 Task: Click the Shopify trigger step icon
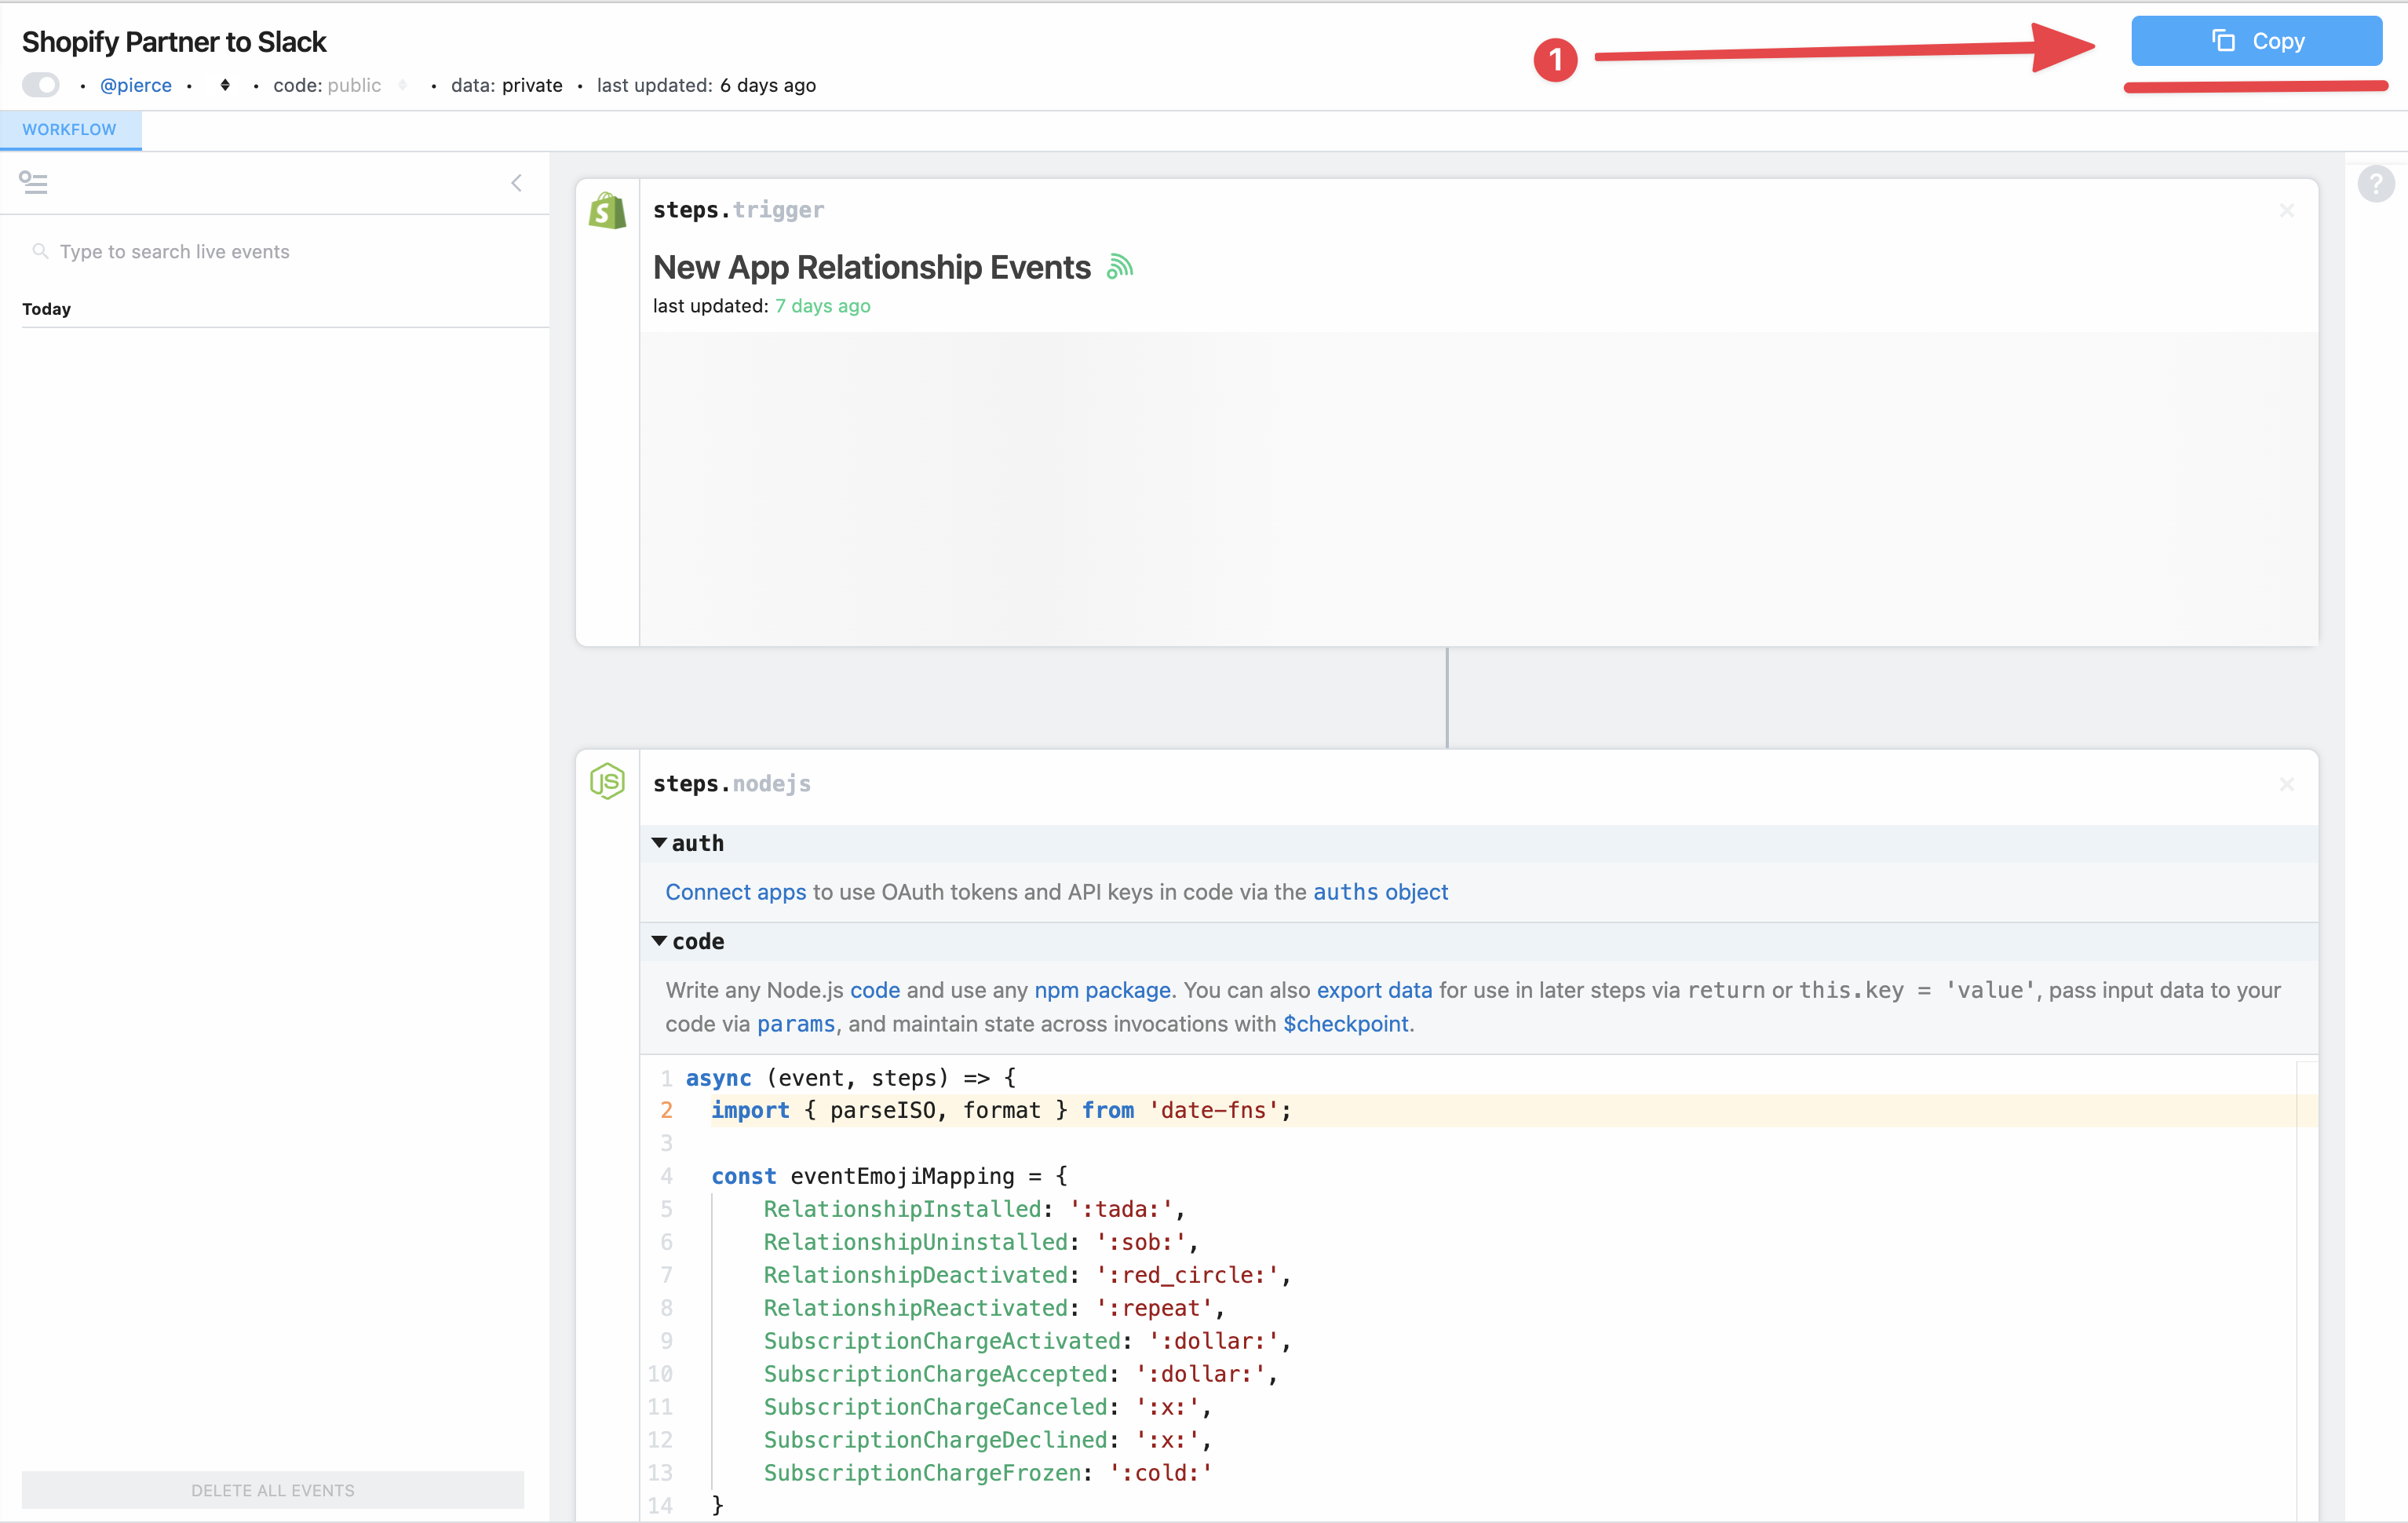click(607, 211)
